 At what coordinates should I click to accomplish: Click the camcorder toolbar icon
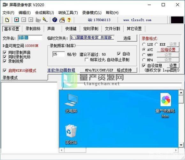click(x=38, y=20)
